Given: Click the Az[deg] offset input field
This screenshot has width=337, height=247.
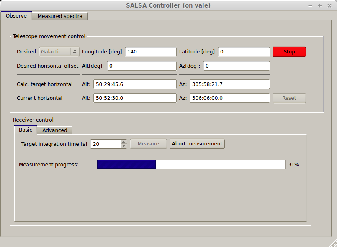Looking at the screenshot, I should (x=237, y=66).
